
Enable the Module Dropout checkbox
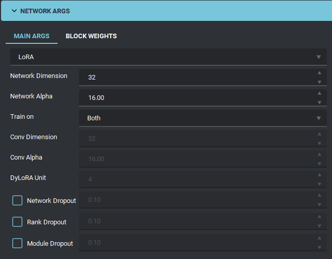(x=17, y=243)
